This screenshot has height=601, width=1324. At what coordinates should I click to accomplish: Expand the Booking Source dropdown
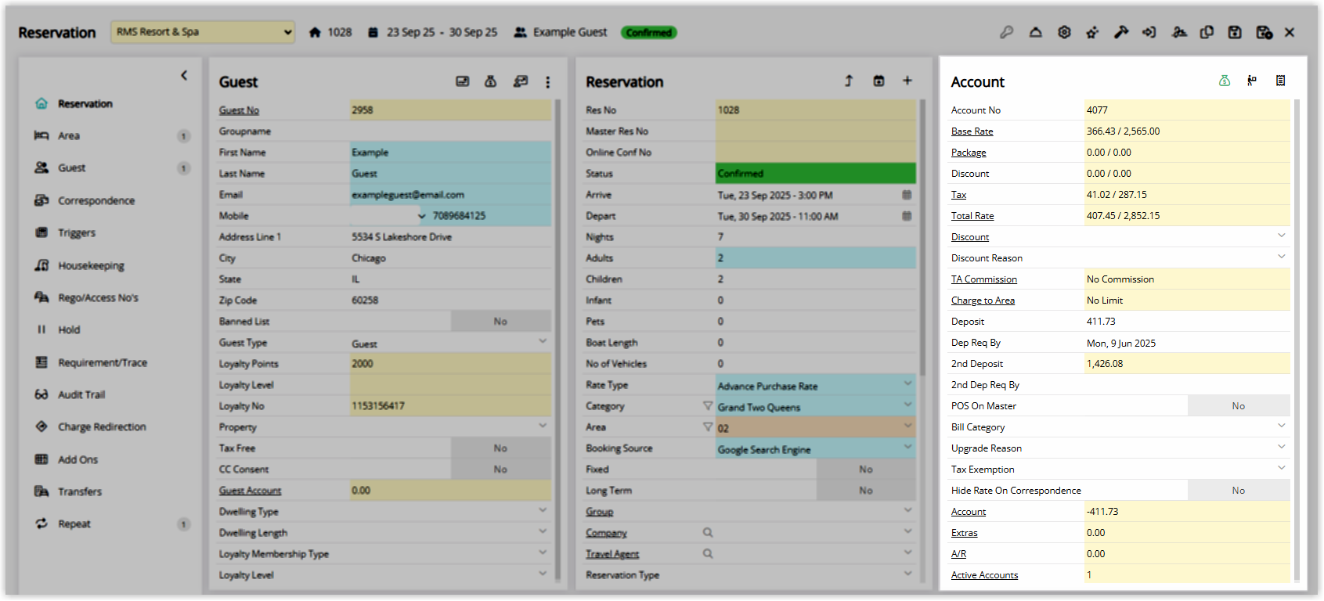point(907,447)
